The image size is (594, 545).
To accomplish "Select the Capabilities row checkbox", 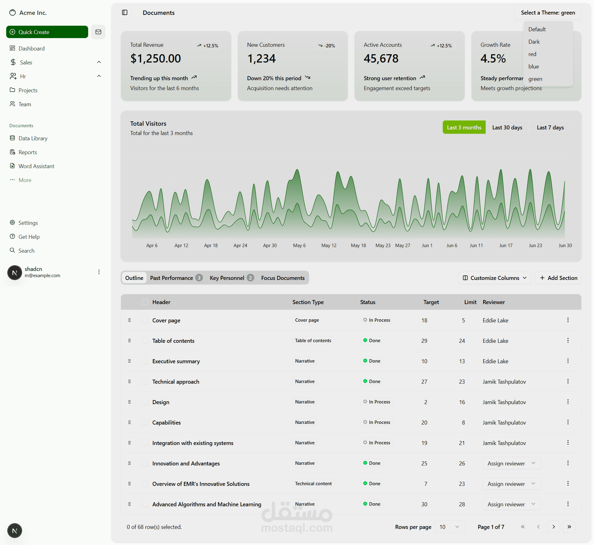I will [145, 422].
